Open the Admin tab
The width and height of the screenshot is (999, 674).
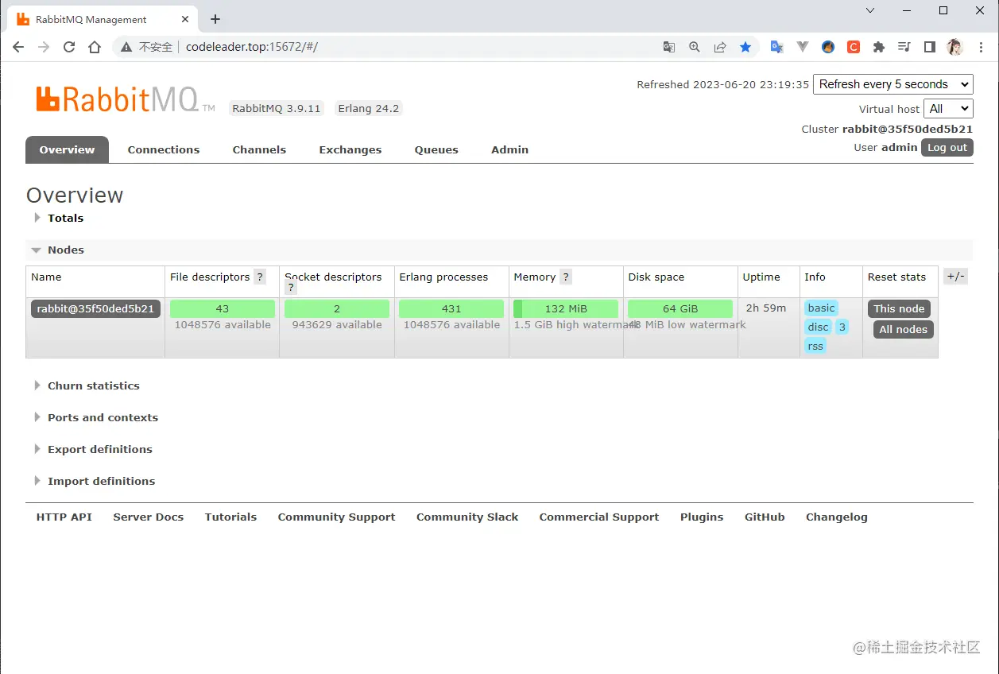click(x=509, y=149)
